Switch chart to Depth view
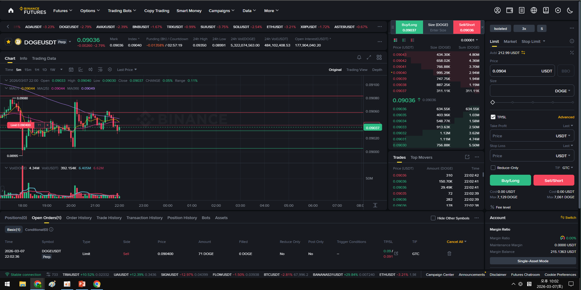Image resolution: width=581 pixels, height=290 pixels. point(377,70)
